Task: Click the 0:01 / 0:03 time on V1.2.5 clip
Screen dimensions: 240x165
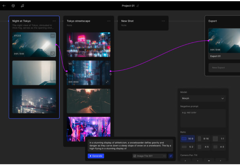Action: click(x=19, y=54)
